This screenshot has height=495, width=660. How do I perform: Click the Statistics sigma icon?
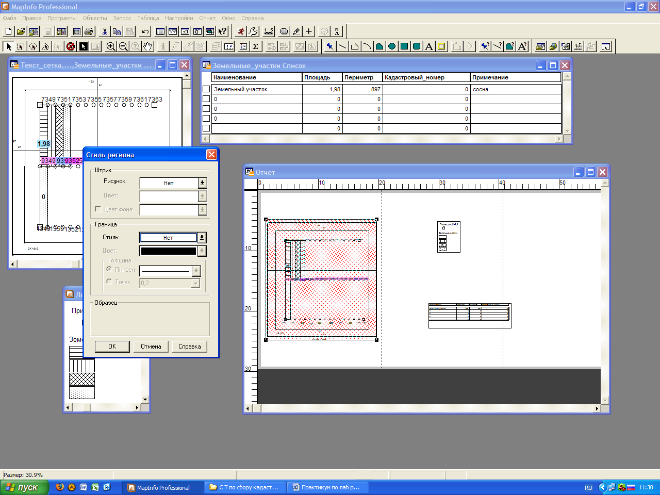[256, 46]
